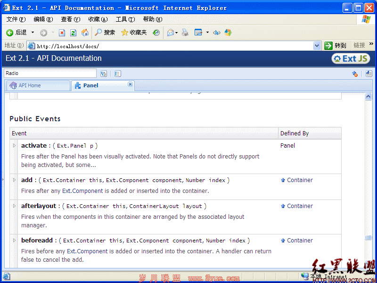
Task: Toggle Expand All Members button
Action: click(x=369, y=74)
